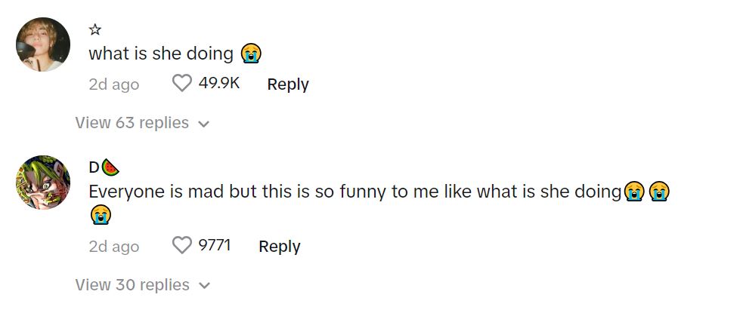Open the first commenter's profile picture

(43, 44)
